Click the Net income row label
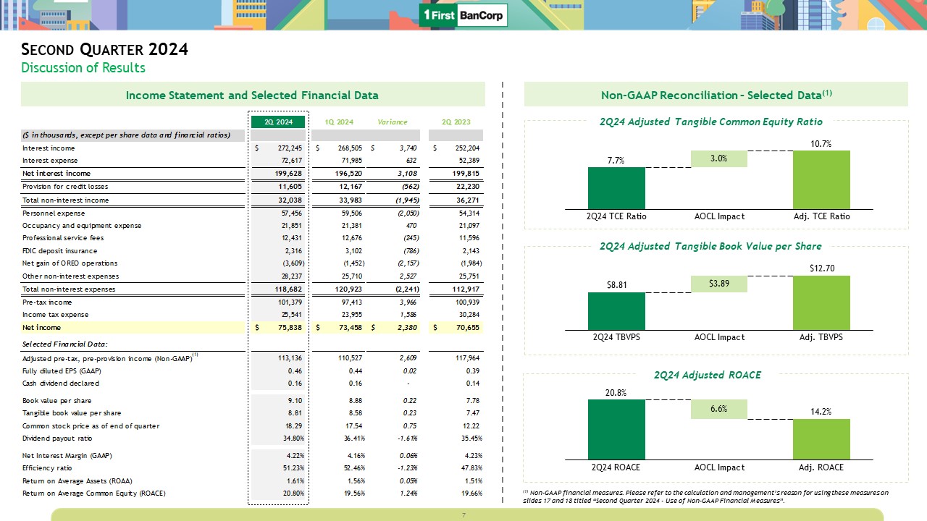Image resolution: width=927 pixels, height=521 pixels. pos(41,328)
